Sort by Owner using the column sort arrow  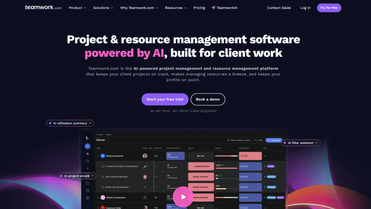point(150,148)
